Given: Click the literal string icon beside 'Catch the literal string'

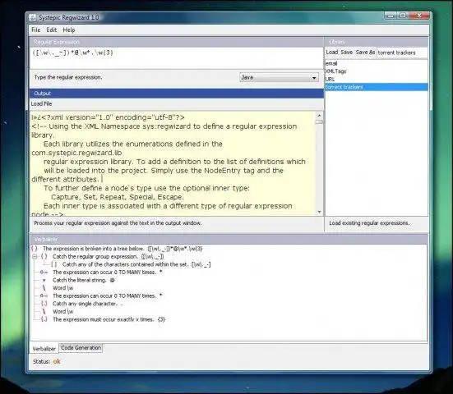Looking at the screenshot, I should pos(44,280).
